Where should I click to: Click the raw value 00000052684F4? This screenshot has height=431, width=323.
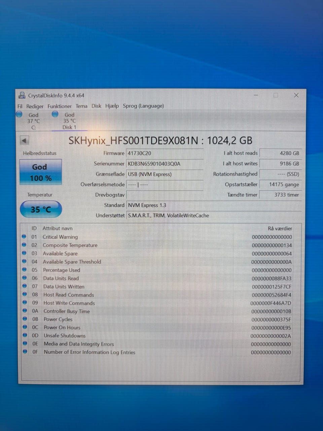[x=272, y=295]
